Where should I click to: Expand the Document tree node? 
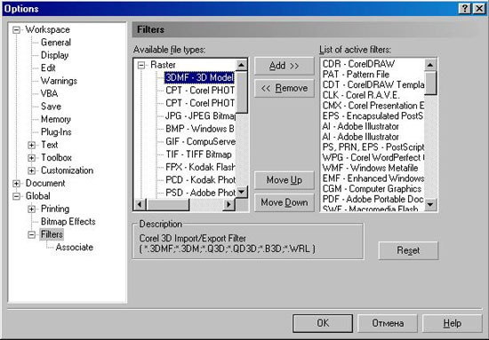coord(16,184)
